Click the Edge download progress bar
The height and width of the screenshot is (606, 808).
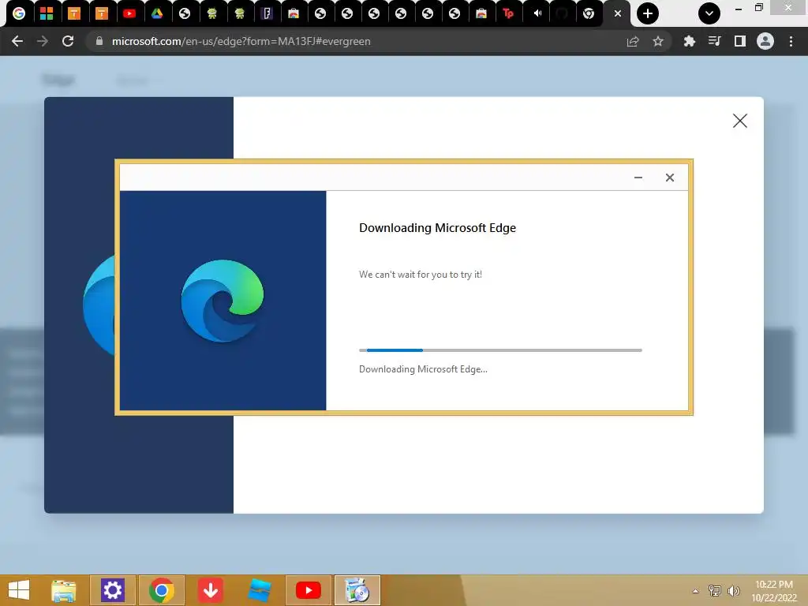(500, 350)
